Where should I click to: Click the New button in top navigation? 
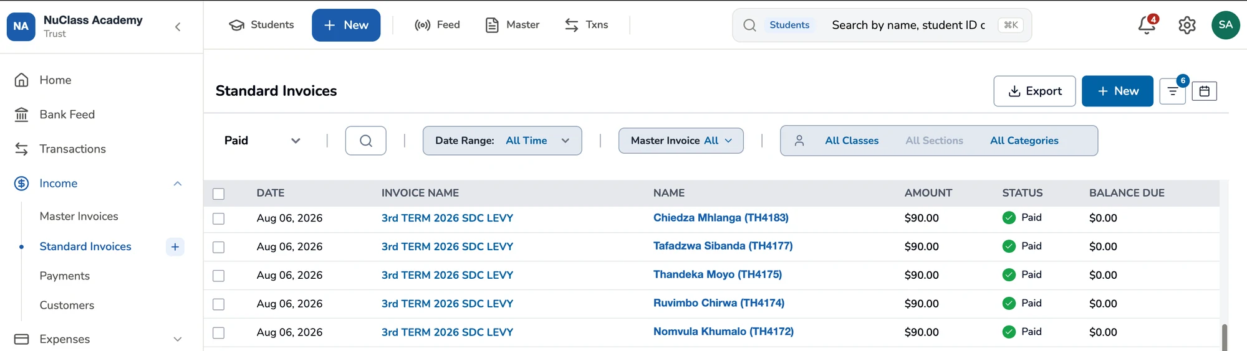(x=346, y=25)
